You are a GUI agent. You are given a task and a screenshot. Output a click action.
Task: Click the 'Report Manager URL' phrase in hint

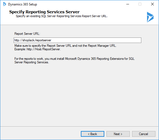[x=102, y=46]
